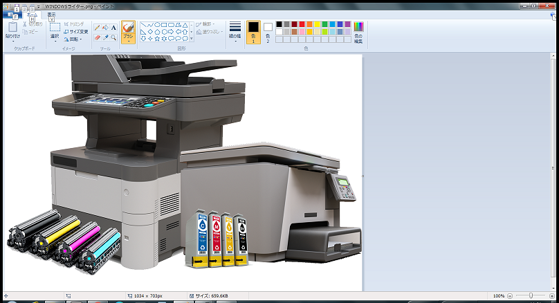This screenshot has width=559, height=303.
Task: Open the Edit colors (色の編集) dialog
Action: (358, 32)
